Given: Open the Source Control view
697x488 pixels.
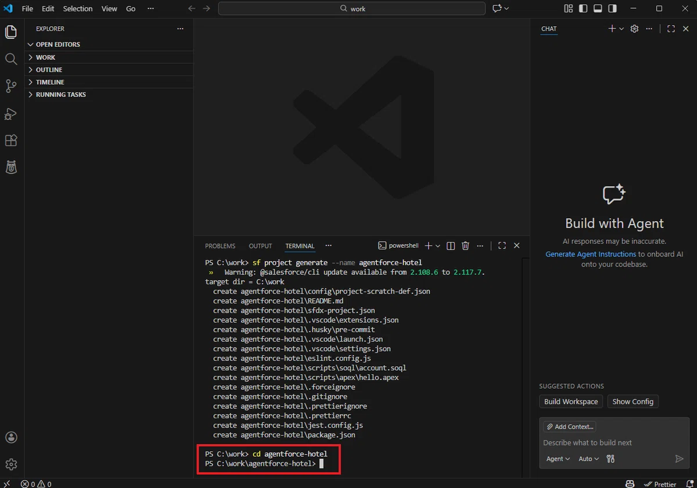Looking at the screenshot, I should click(10, 86).
